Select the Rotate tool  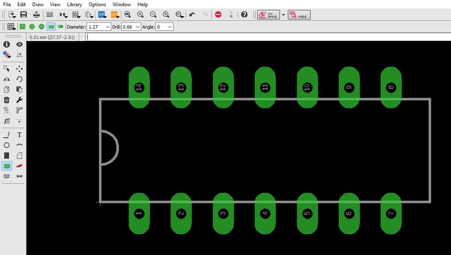[19, 79]
